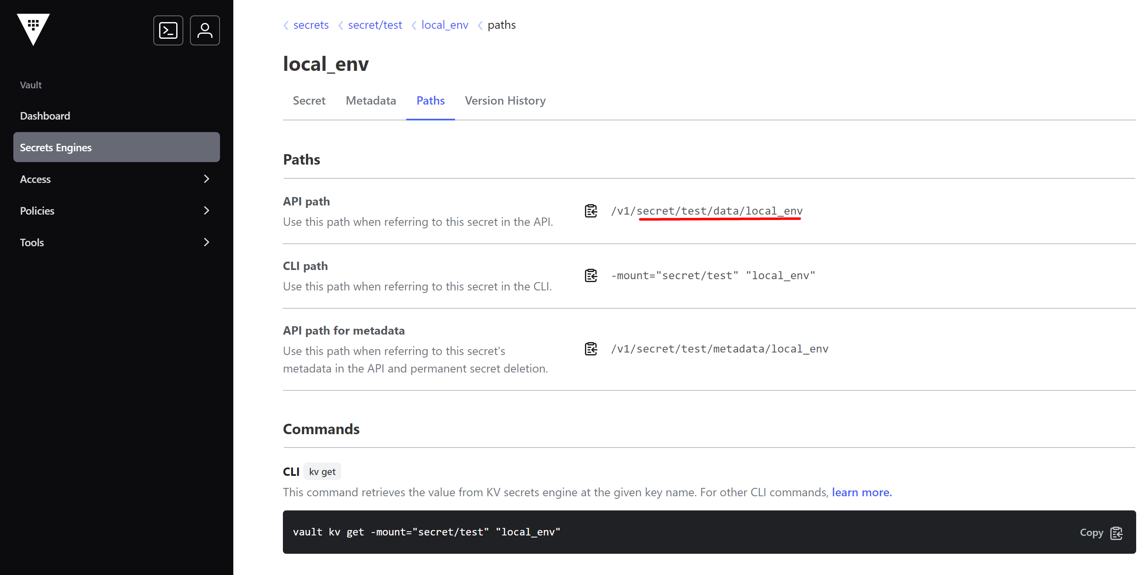1142x575 pixels.
Task: Open the console terminal icon
Action: pos(168,30)
